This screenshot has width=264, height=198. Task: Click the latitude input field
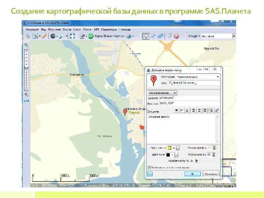point(189,98)
